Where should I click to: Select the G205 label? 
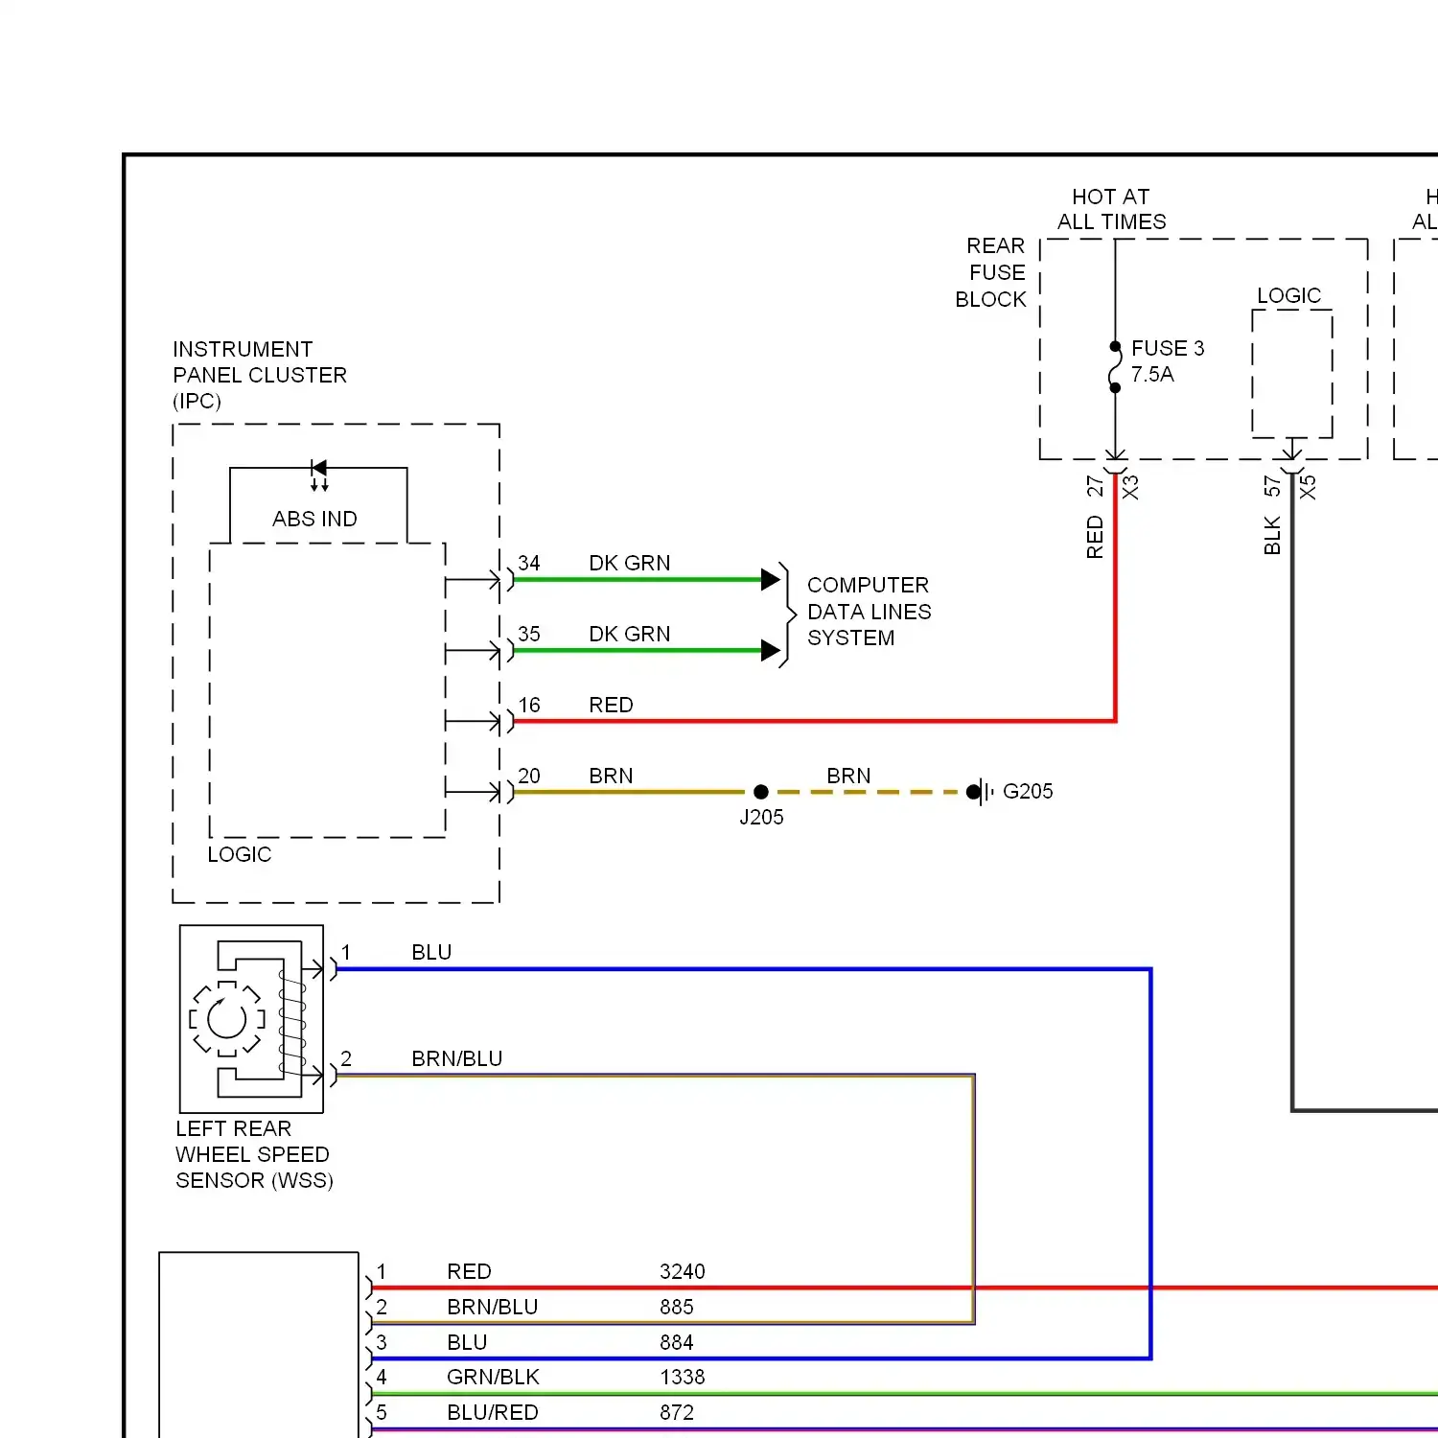[x=1028, y=791]
